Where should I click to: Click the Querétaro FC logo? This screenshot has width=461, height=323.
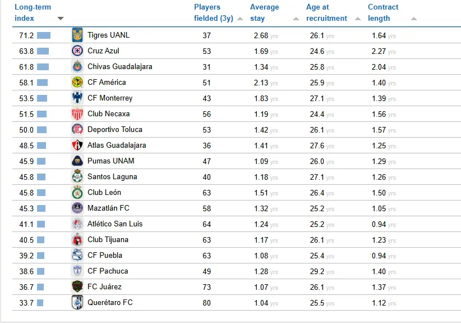[77, 302]
